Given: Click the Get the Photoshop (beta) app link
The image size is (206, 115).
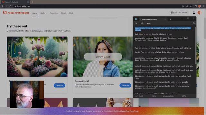Looking at the screenshot, I should coord(126,111).
